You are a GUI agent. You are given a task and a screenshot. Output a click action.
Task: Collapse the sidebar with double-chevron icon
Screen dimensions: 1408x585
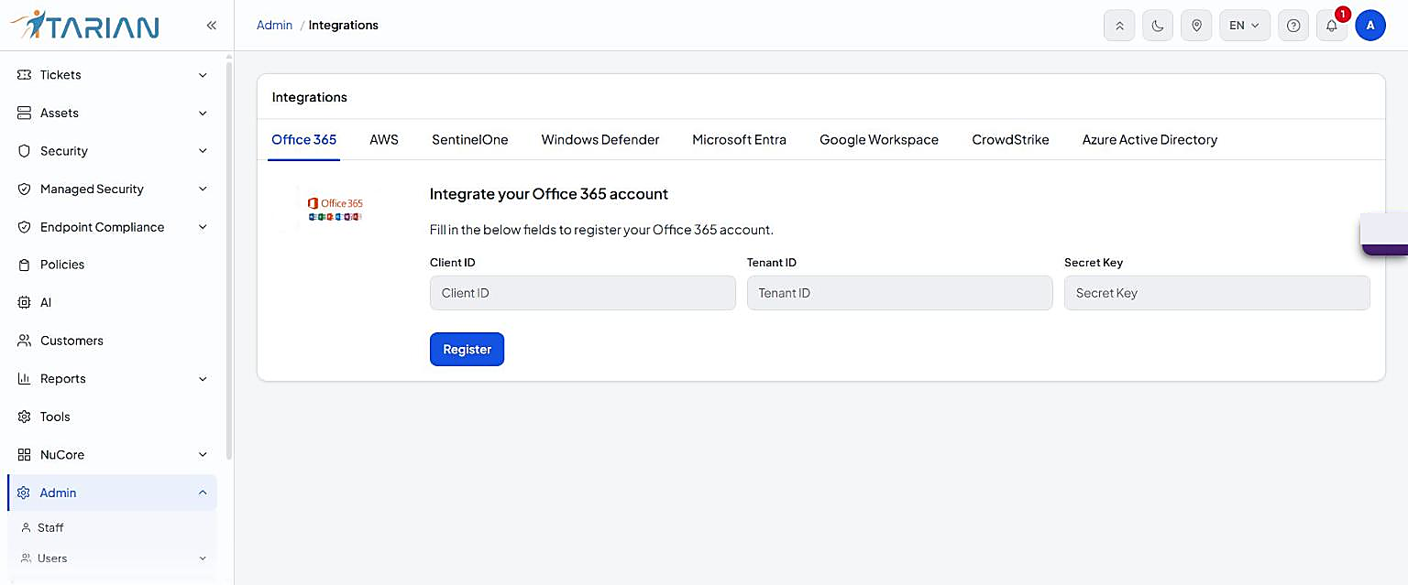tap(211, 26)
